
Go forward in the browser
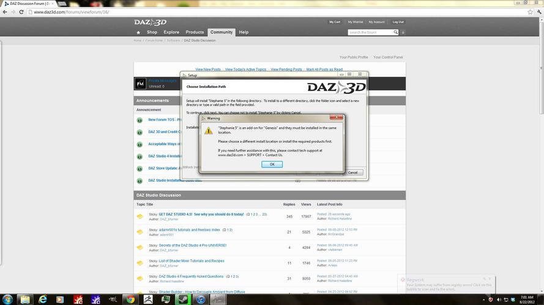tap(13, 12)
